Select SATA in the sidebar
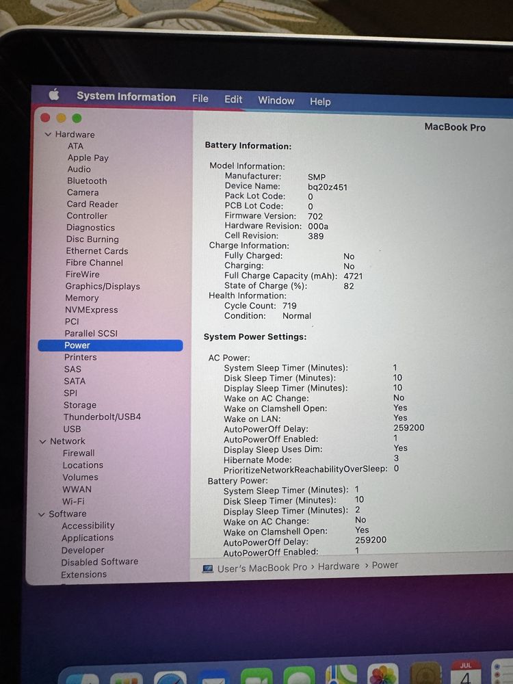 click(75, 381)
